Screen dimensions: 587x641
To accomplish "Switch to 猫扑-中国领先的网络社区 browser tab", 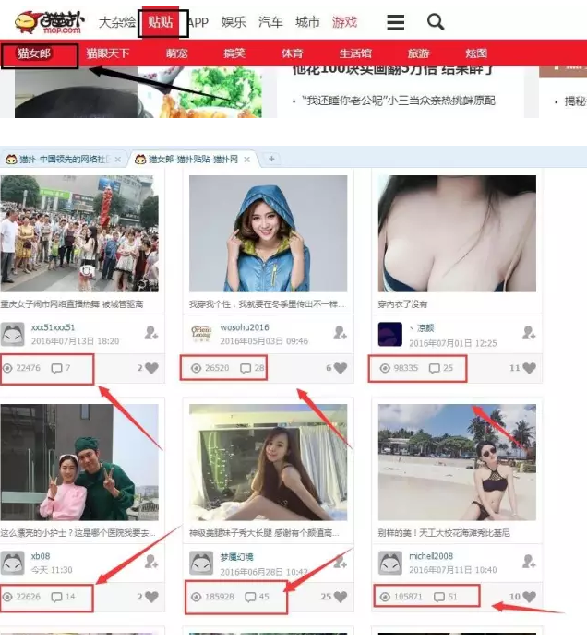I will point(65,159).
